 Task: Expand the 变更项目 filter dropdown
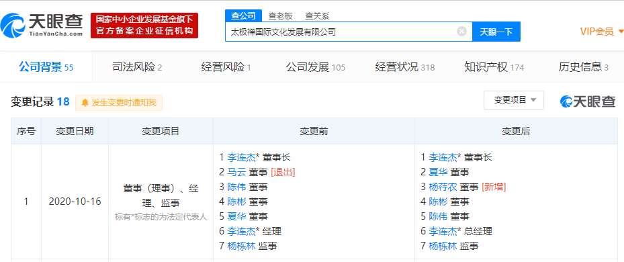[514, 100]
